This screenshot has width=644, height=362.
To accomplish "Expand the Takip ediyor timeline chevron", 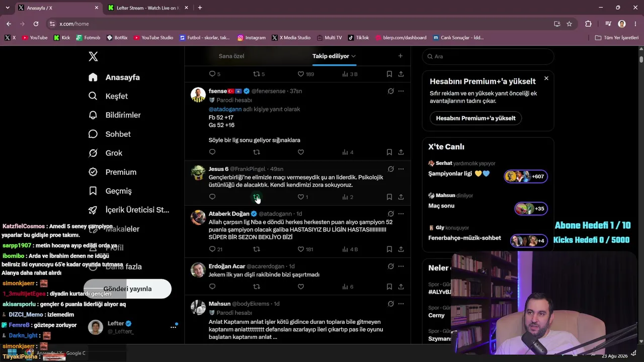I will [354, 56].
